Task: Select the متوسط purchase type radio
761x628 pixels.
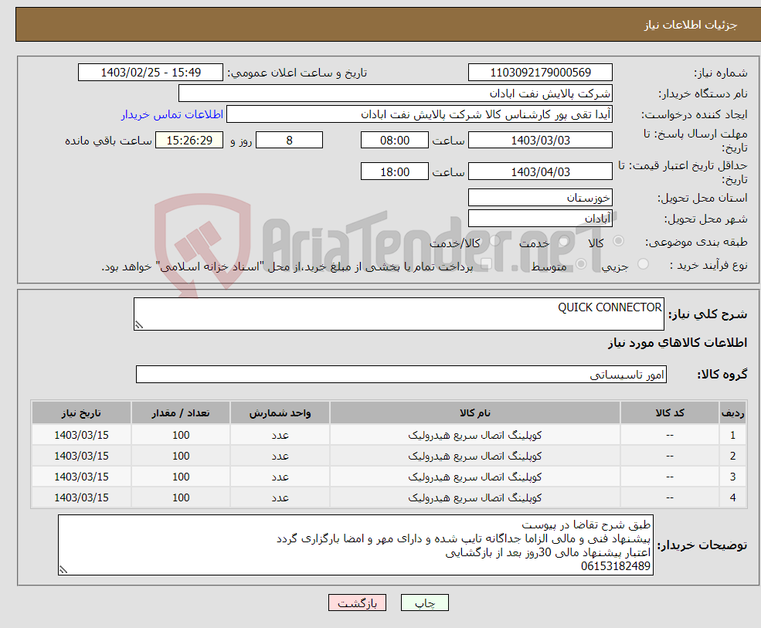Action: [581, 264]
